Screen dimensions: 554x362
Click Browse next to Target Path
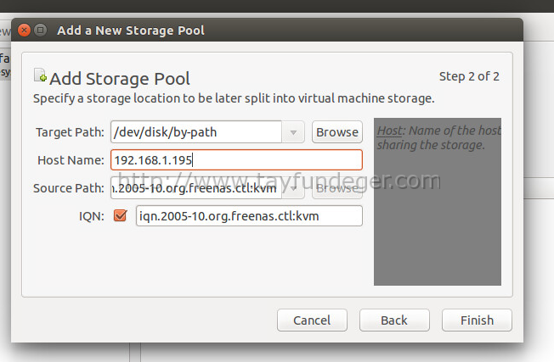coord(337,132)
